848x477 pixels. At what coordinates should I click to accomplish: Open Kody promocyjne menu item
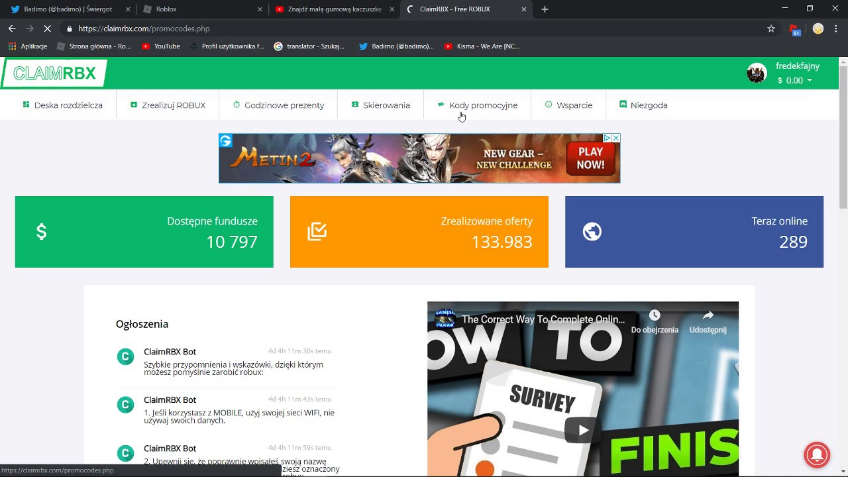coord(477,105)
